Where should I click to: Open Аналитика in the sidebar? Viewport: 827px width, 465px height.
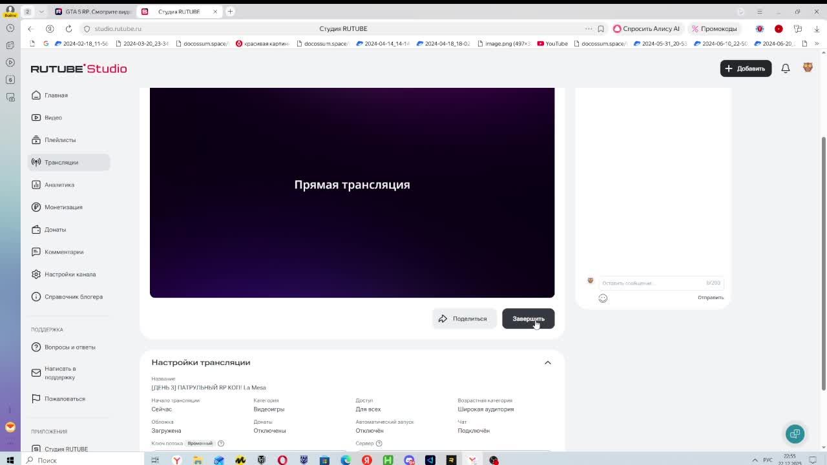(x=59, y=185)
